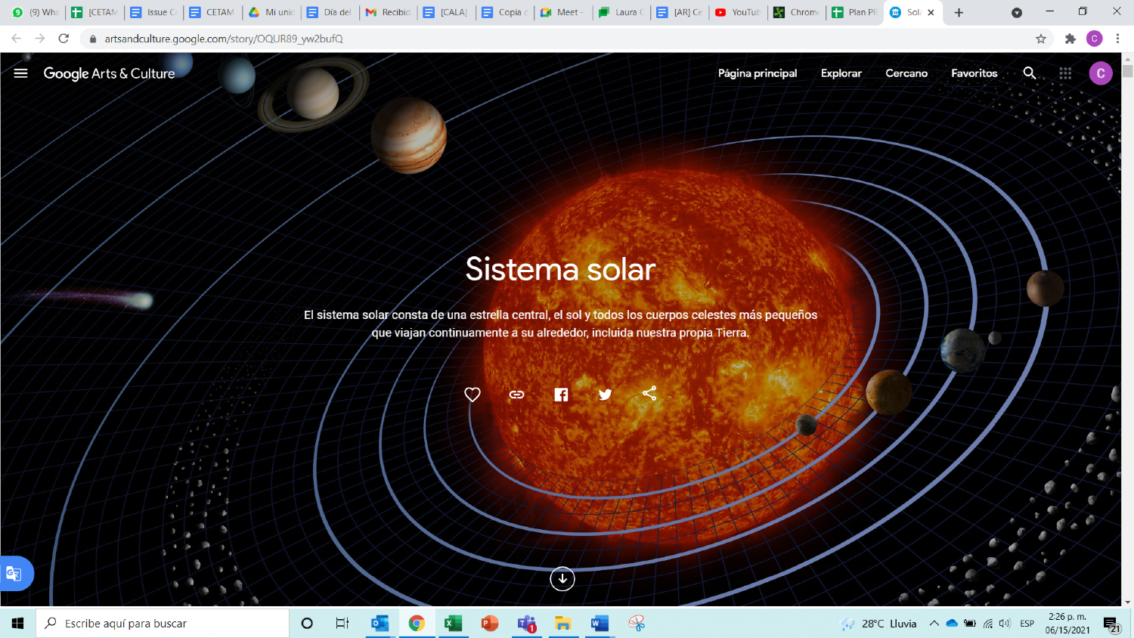
Task: Open File Explorer from the taskbar
Action: coord(563,623)
